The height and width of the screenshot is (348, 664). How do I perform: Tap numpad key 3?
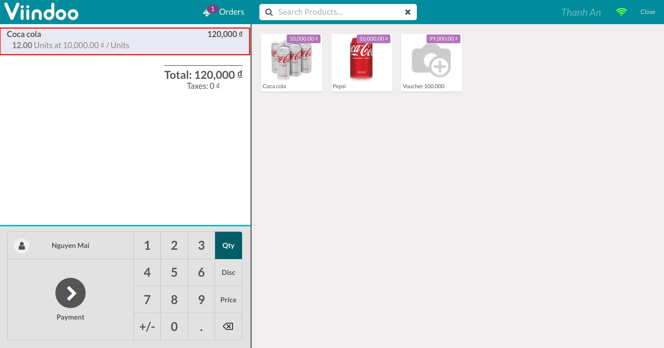[201, 245]
